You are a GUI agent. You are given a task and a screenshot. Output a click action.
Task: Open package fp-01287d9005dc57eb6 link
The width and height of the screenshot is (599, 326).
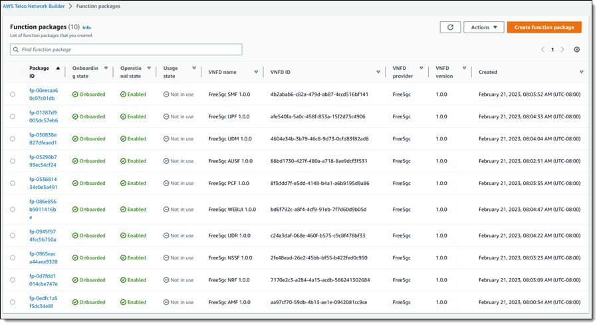[x=44, y=116]
